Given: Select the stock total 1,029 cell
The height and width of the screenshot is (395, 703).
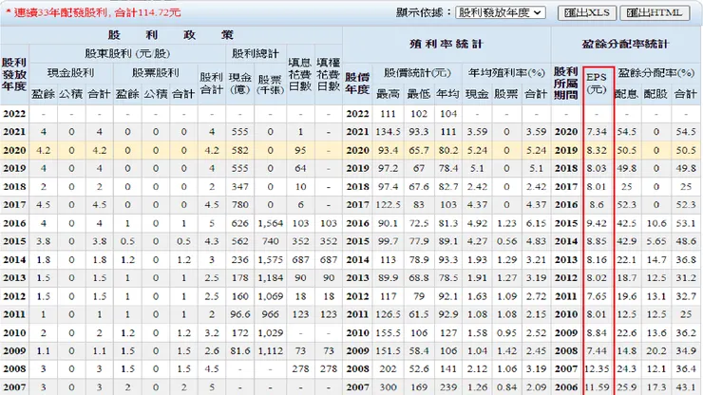Looking at the screenshot, I should 270,332.
